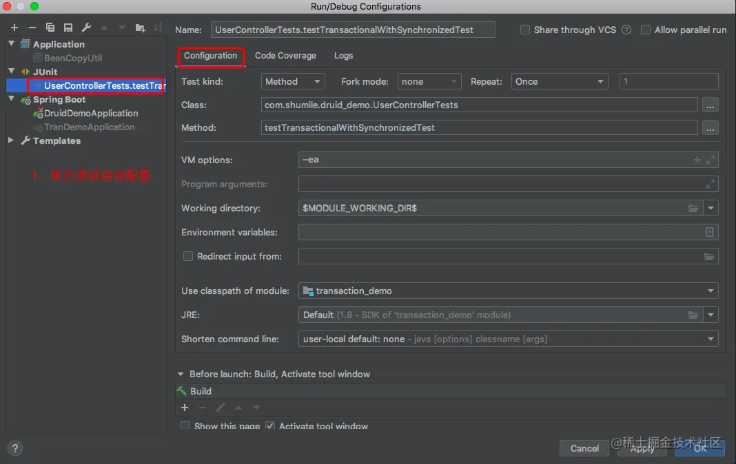Image resolution: width=736 pixels, height=464 pixels.
Task: Focus the Class input field
Action: (x=479, y=105)
